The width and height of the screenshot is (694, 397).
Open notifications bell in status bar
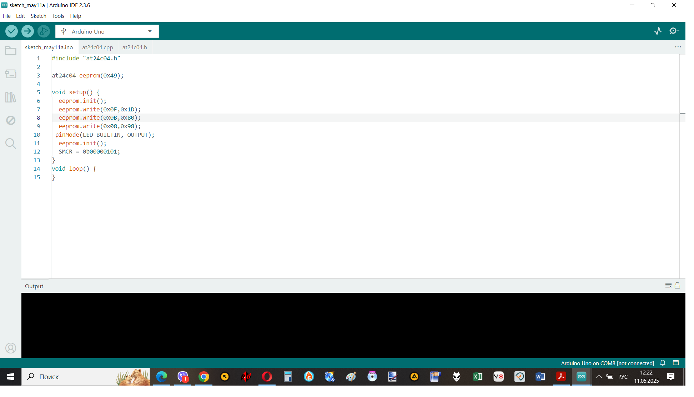point(663,363)
